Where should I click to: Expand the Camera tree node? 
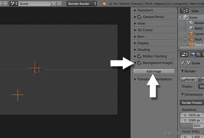pyautogui.click(x=186, y=34)
